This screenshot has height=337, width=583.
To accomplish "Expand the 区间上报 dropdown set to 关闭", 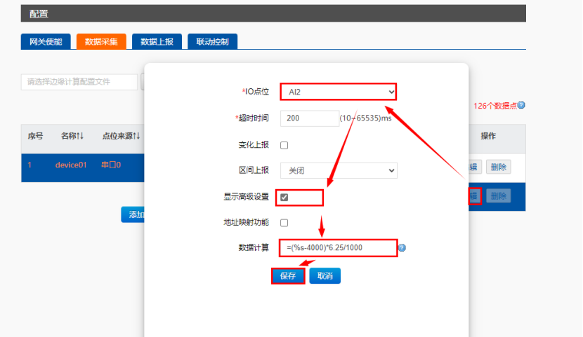I will pyautogui.click(x=338, y=170).
